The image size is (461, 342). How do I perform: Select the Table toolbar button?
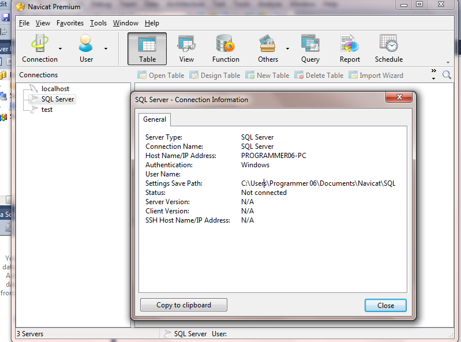[x=147, y=48]
